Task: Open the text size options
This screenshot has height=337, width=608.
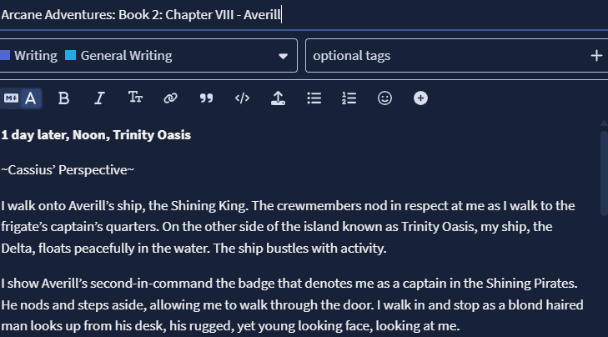Action: pos(135,98)
